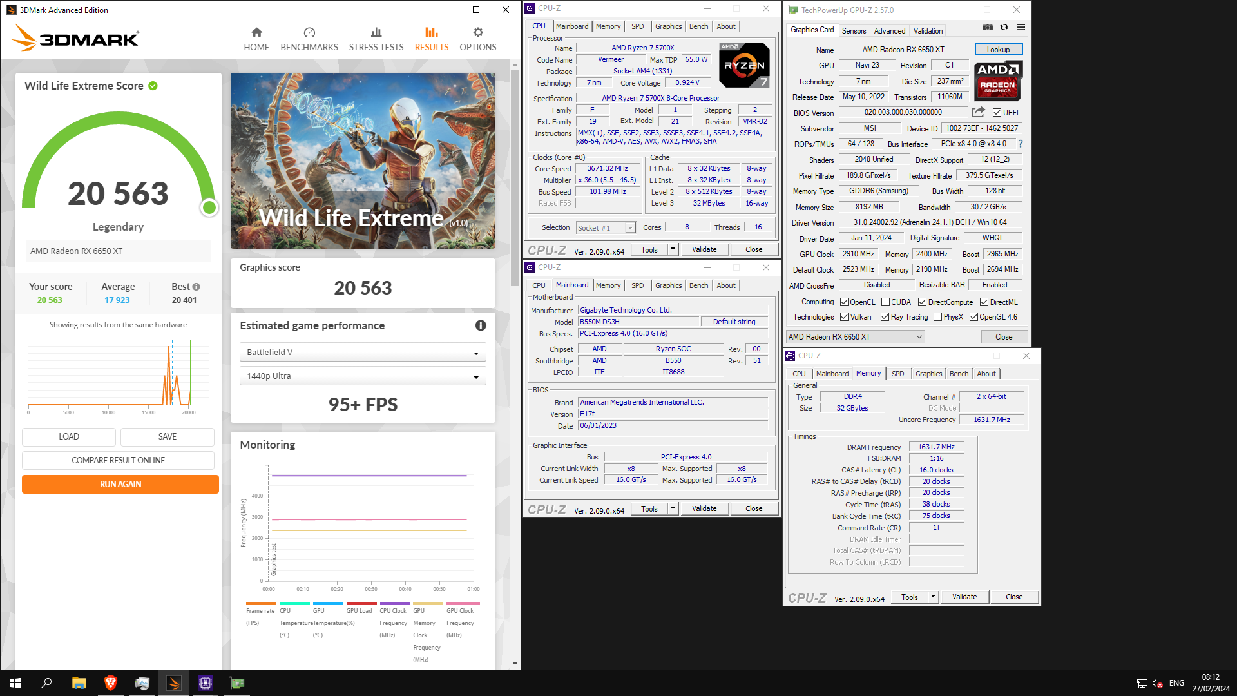
Task: Toggle the PhysX checkbox
Action: click(937, 317)
